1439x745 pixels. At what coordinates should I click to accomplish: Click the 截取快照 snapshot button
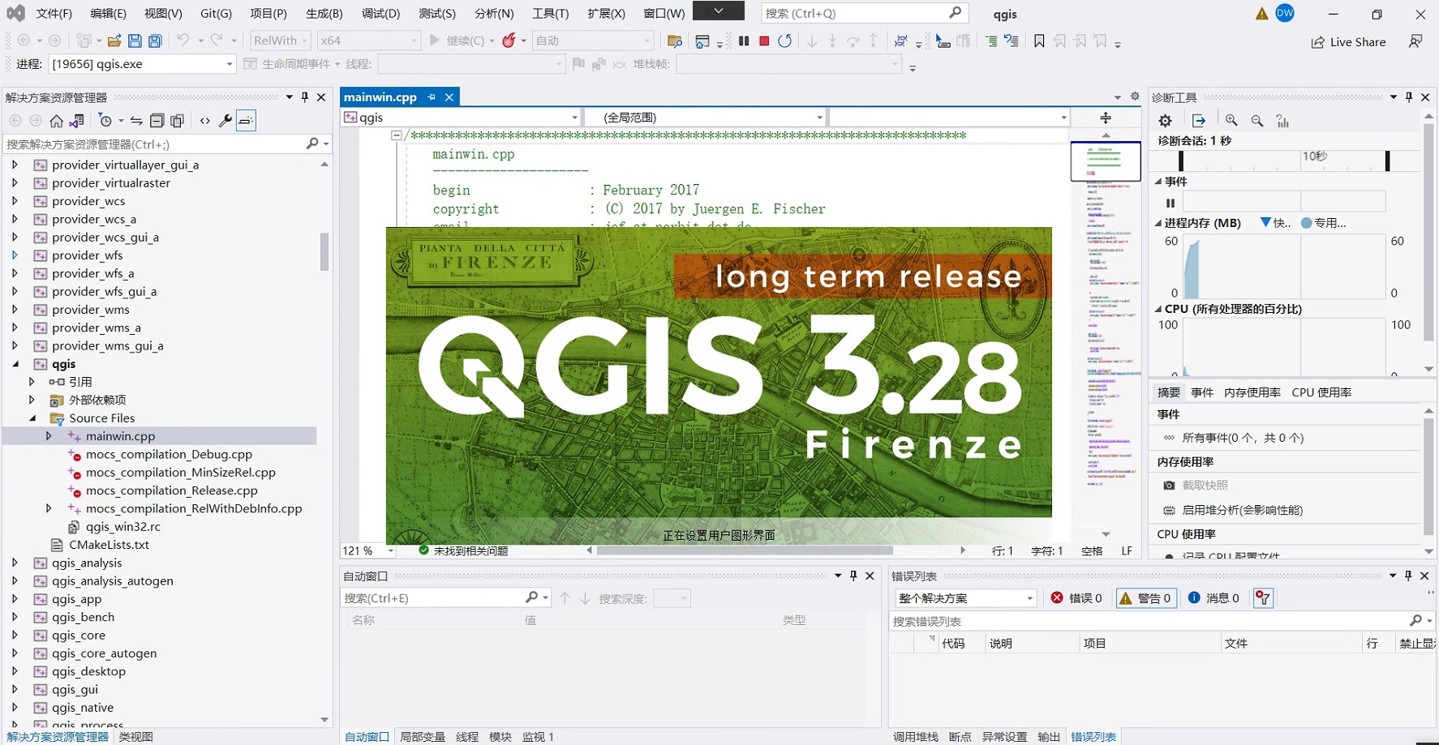(x=1196, y=486)
